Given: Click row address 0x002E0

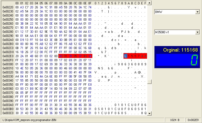Looking at the screenshot, I should (8, 56).
